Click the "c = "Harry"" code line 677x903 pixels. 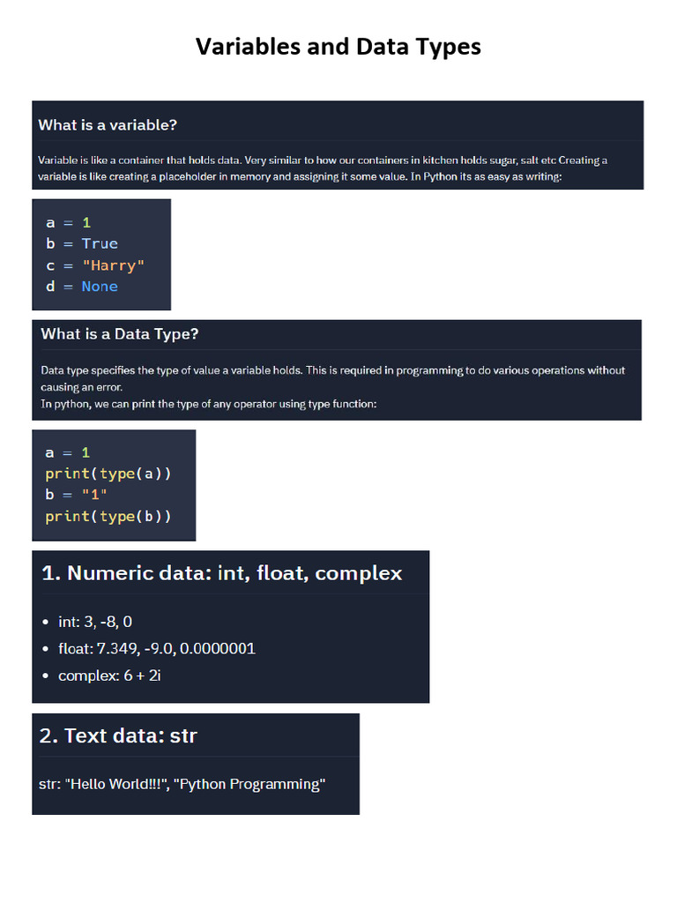pyautogui.click(x=95, y=265)
